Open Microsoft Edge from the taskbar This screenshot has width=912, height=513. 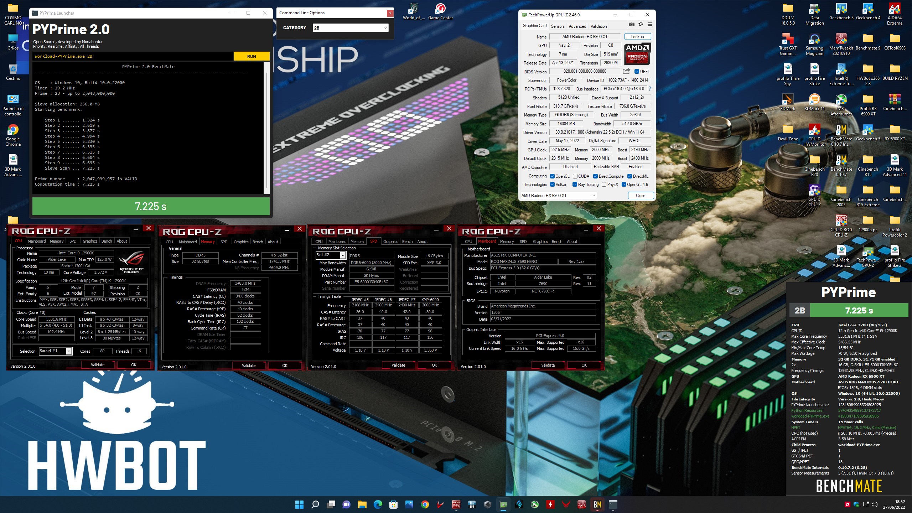pos(378,504)
